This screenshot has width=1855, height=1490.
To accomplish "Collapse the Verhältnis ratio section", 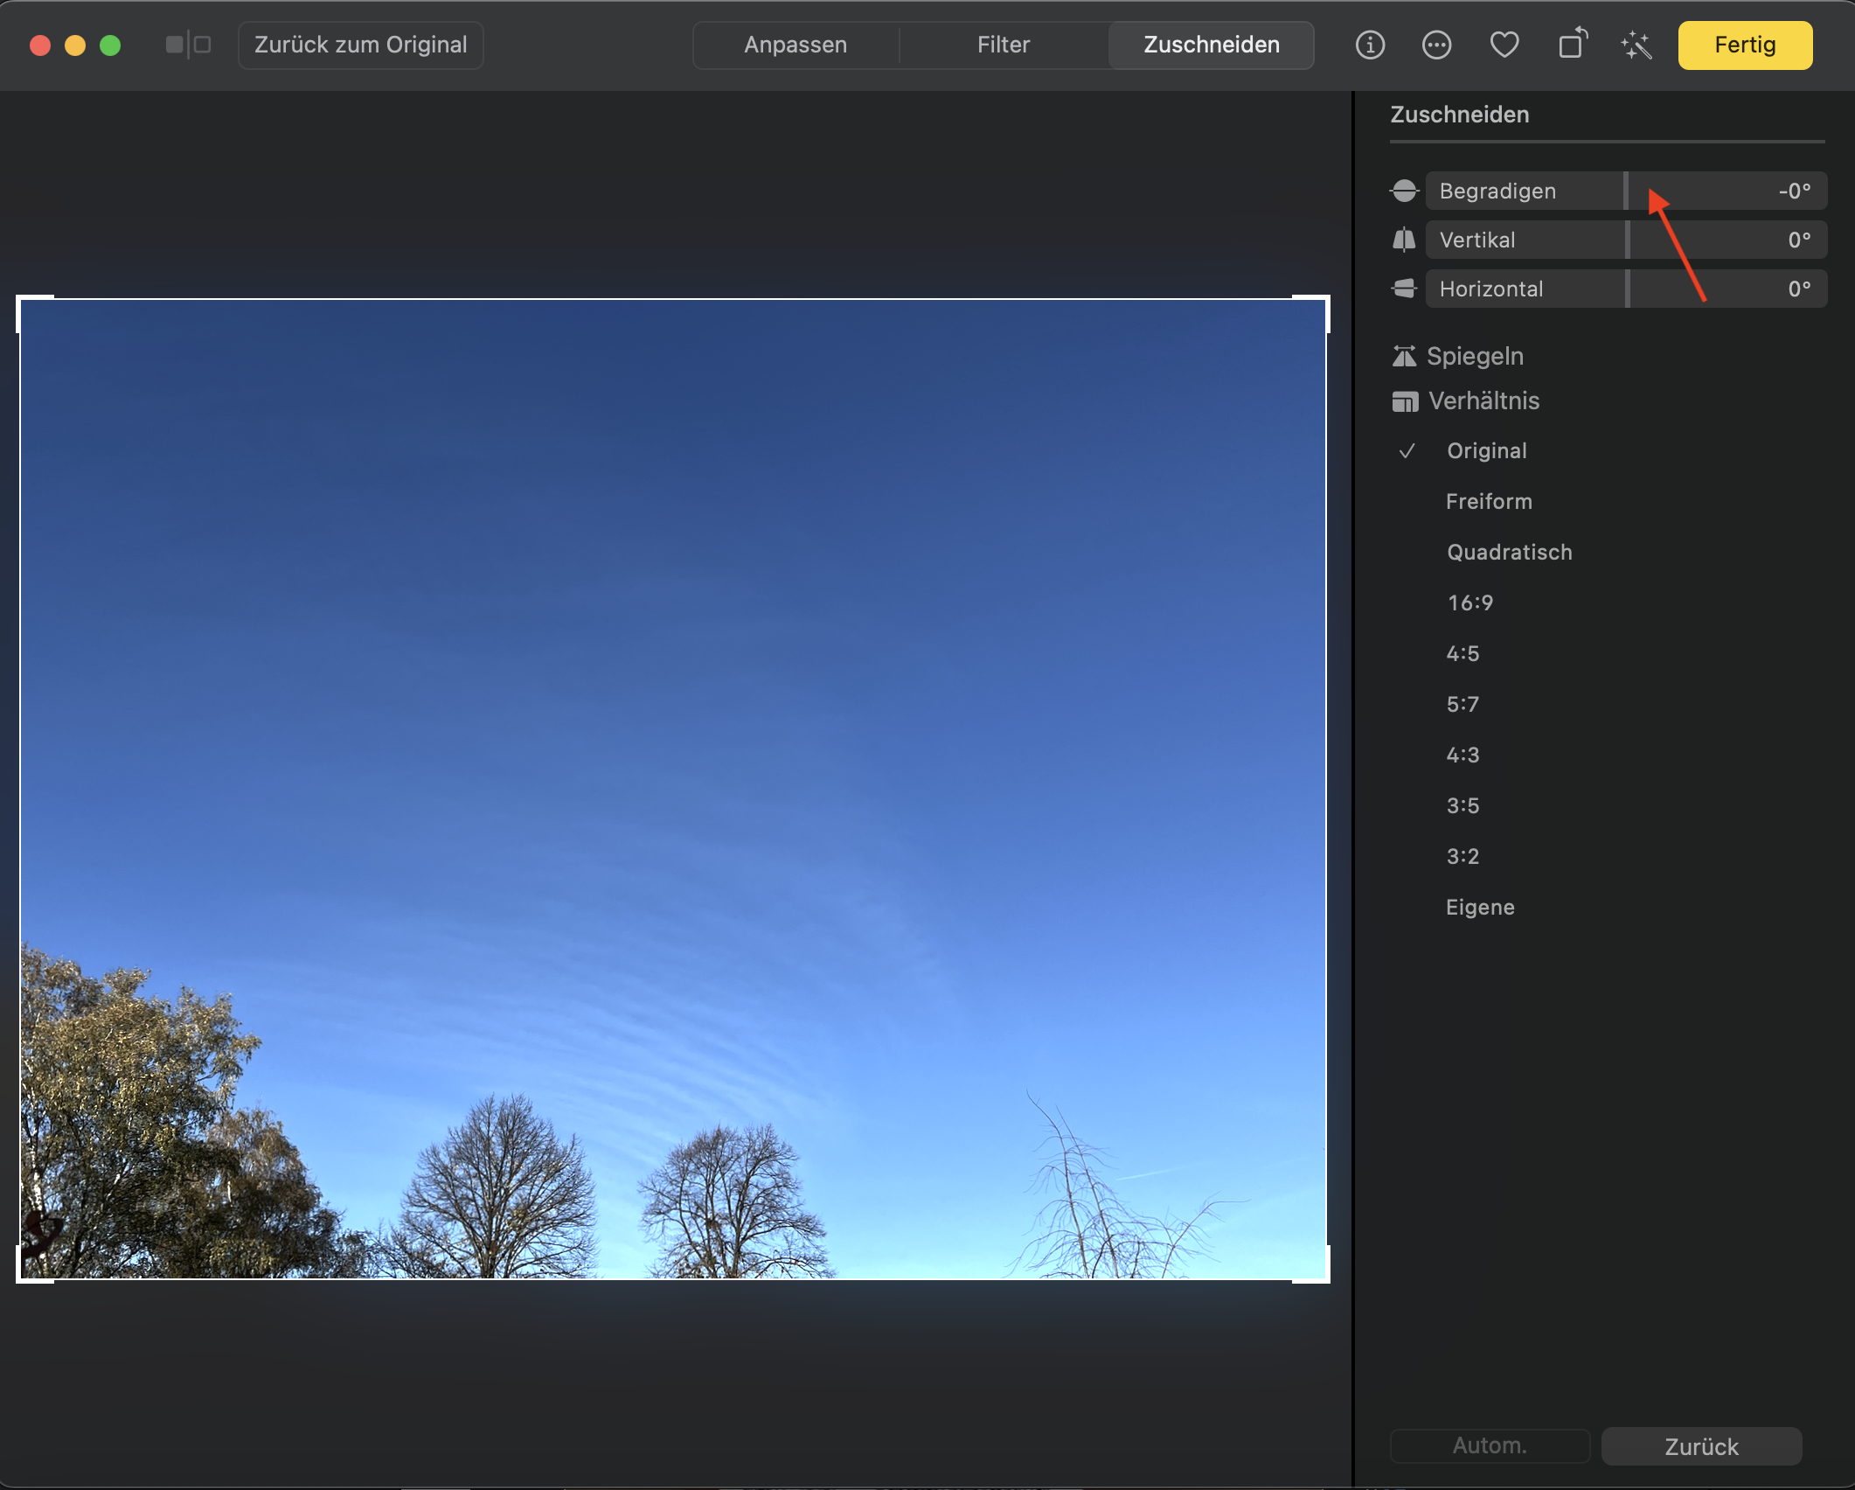I will click(x=1483, y=401).
